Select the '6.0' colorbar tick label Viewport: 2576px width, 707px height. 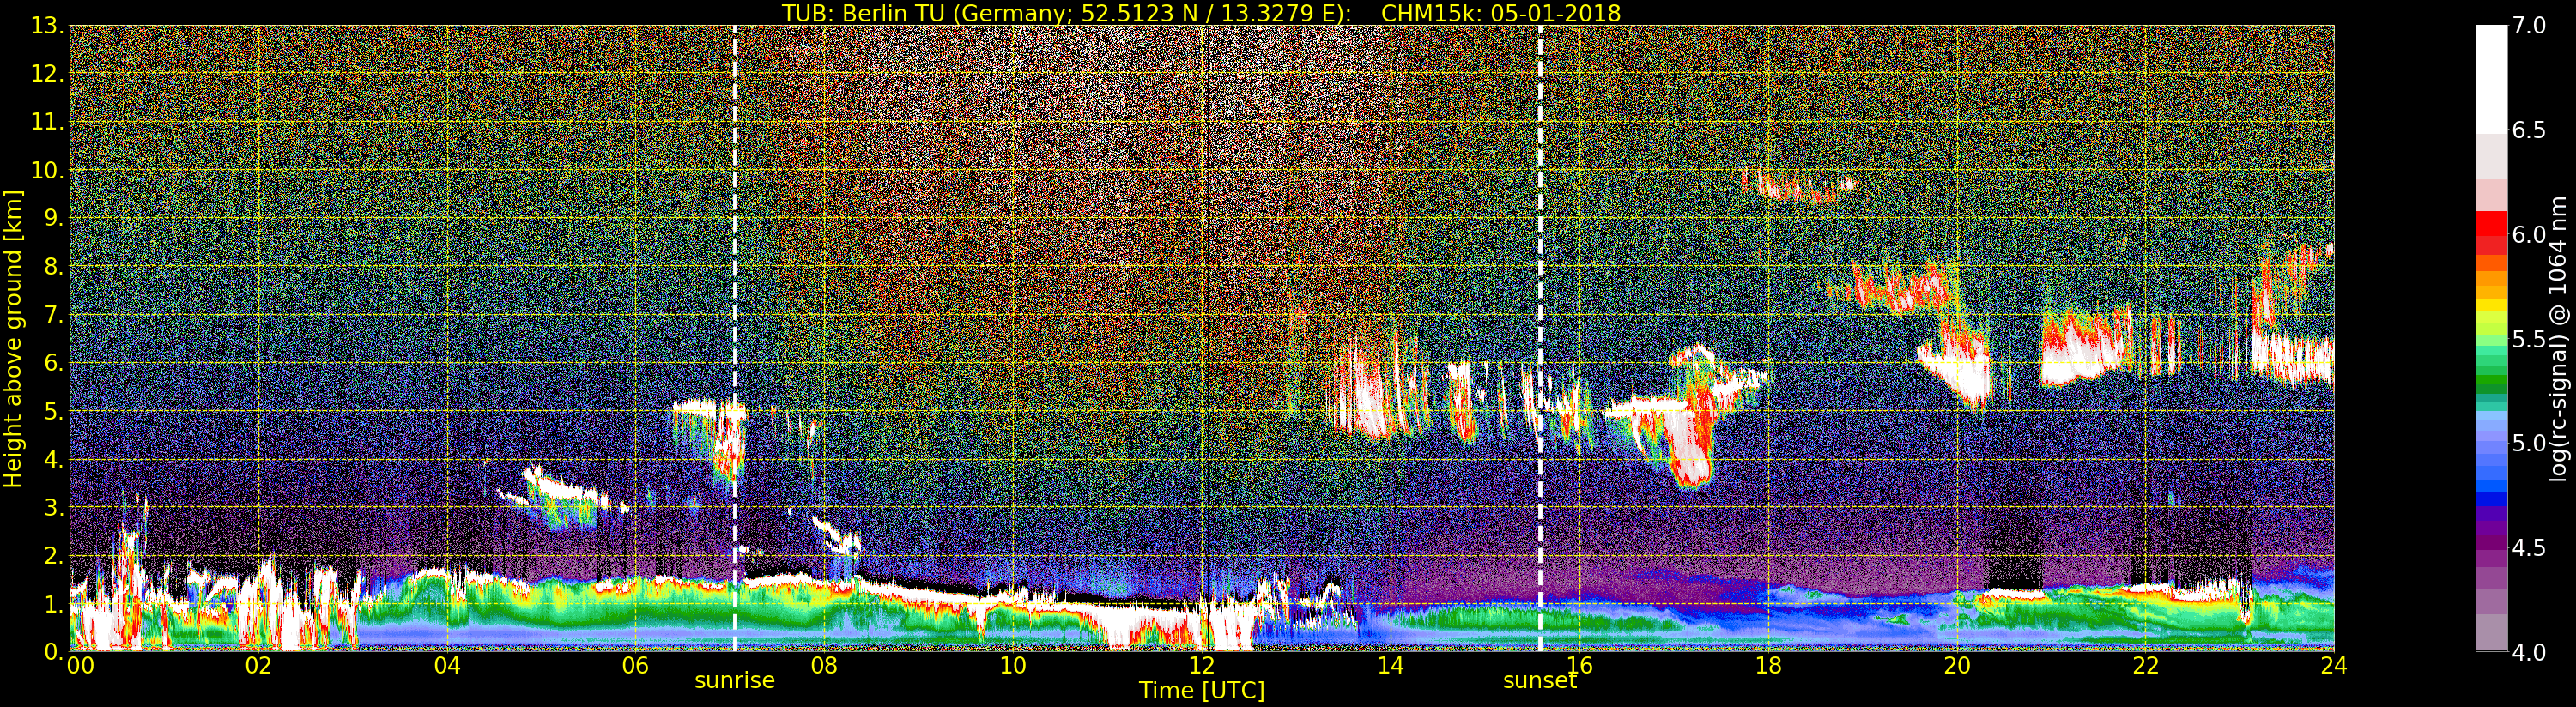coord(2530,234)
